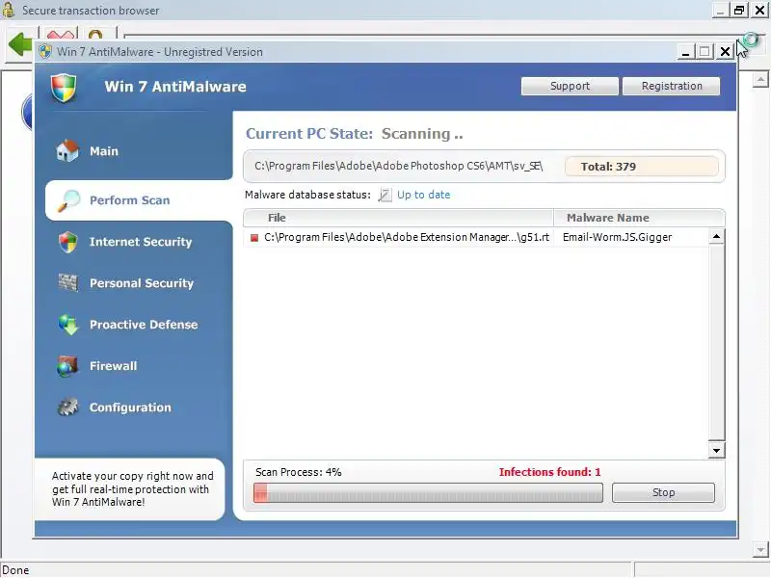Maximize the Win 7 AntiMalware window
The height and width of the screenshot is (578, 771).
coord(705,52)
